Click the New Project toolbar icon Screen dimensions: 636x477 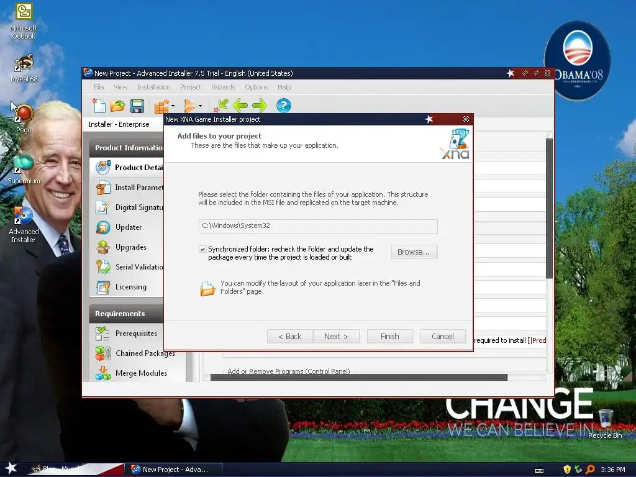(x=99, y=106)
